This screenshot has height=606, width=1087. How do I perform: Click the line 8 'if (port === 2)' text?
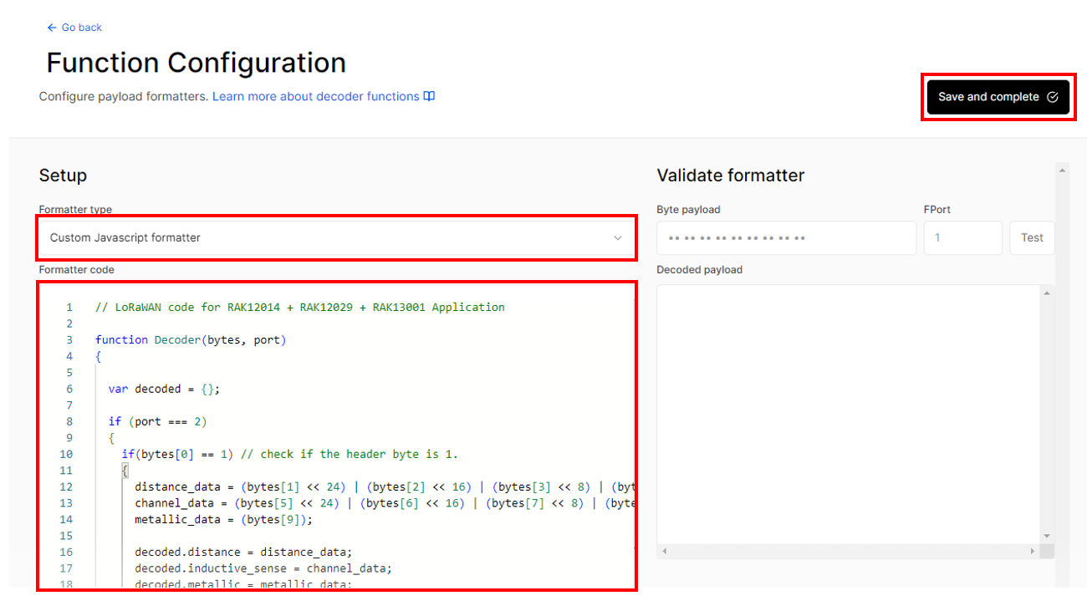[x=157, y=421]
